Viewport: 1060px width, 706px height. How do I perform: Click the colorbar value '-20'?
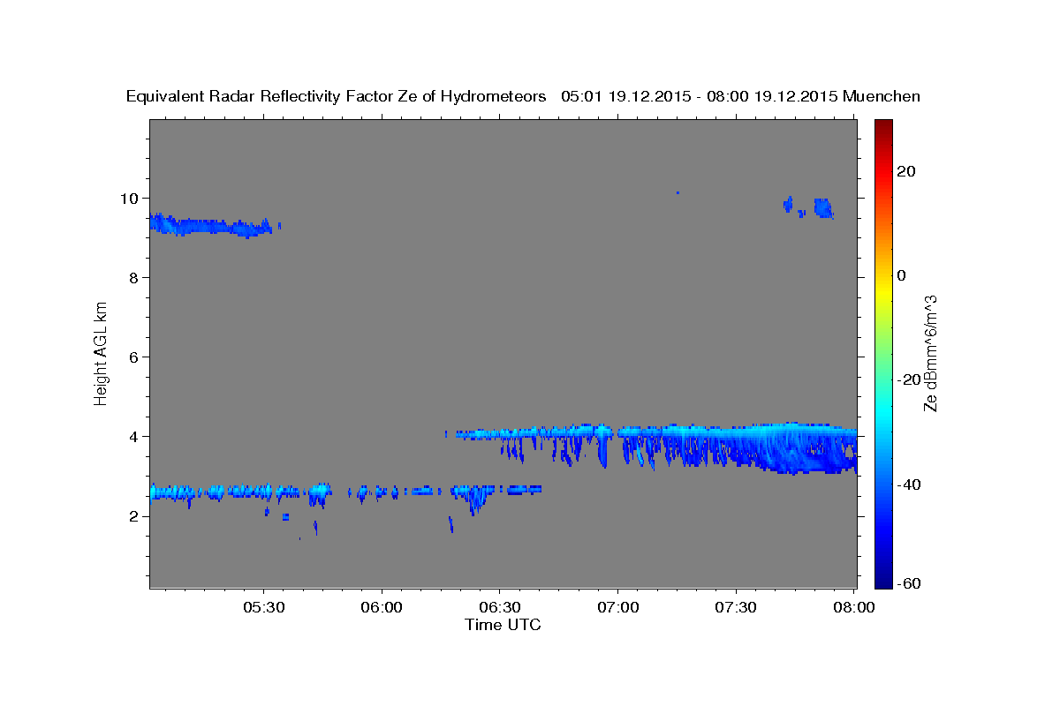point(907,379)
